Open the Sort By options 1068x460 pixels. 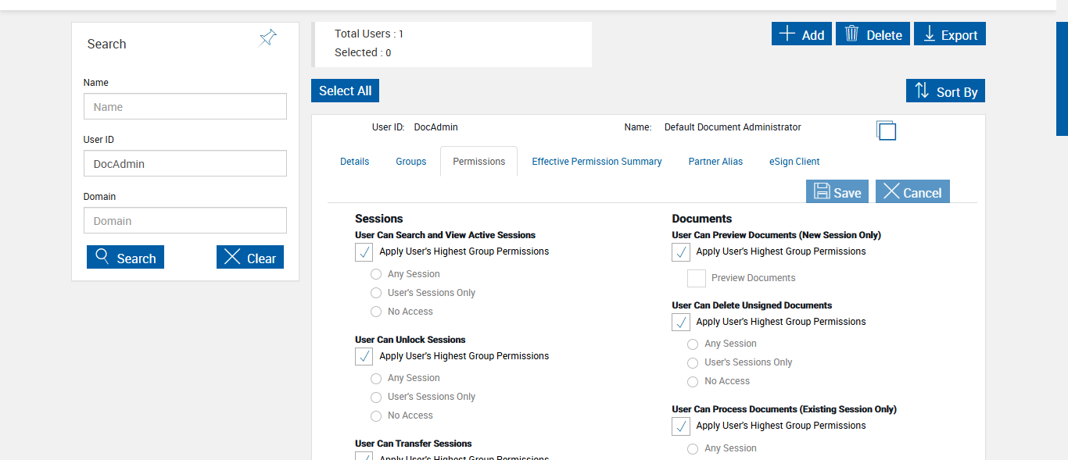coord(945,91)
